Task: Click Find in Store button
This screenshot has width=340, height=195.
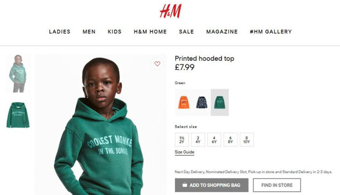Action: (277, 185)
